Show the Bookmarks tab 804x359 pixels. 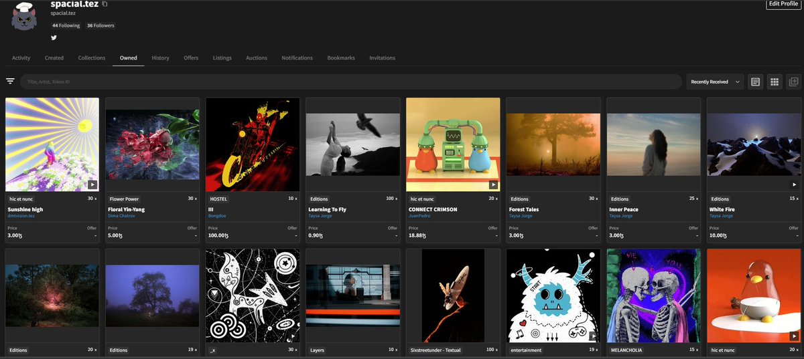pos(341,58)
